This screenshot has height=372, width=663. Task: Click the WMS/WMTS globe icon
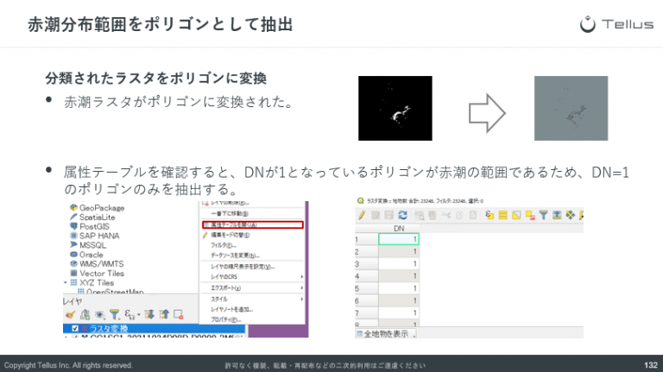coord(73,264)
